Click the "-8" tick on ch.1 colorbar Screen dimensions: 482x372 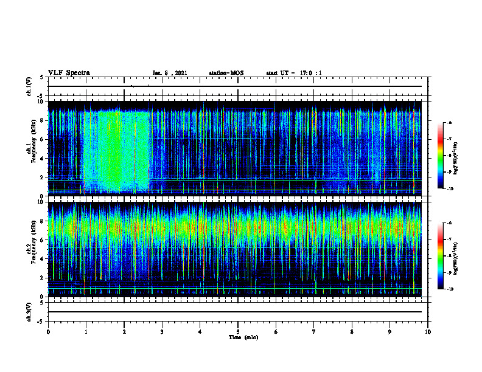pyautogui.click(x=449, y=156)
